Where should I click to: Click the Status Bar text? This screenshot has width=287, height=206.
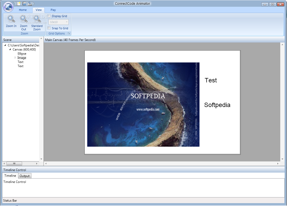tap(10, 201)
